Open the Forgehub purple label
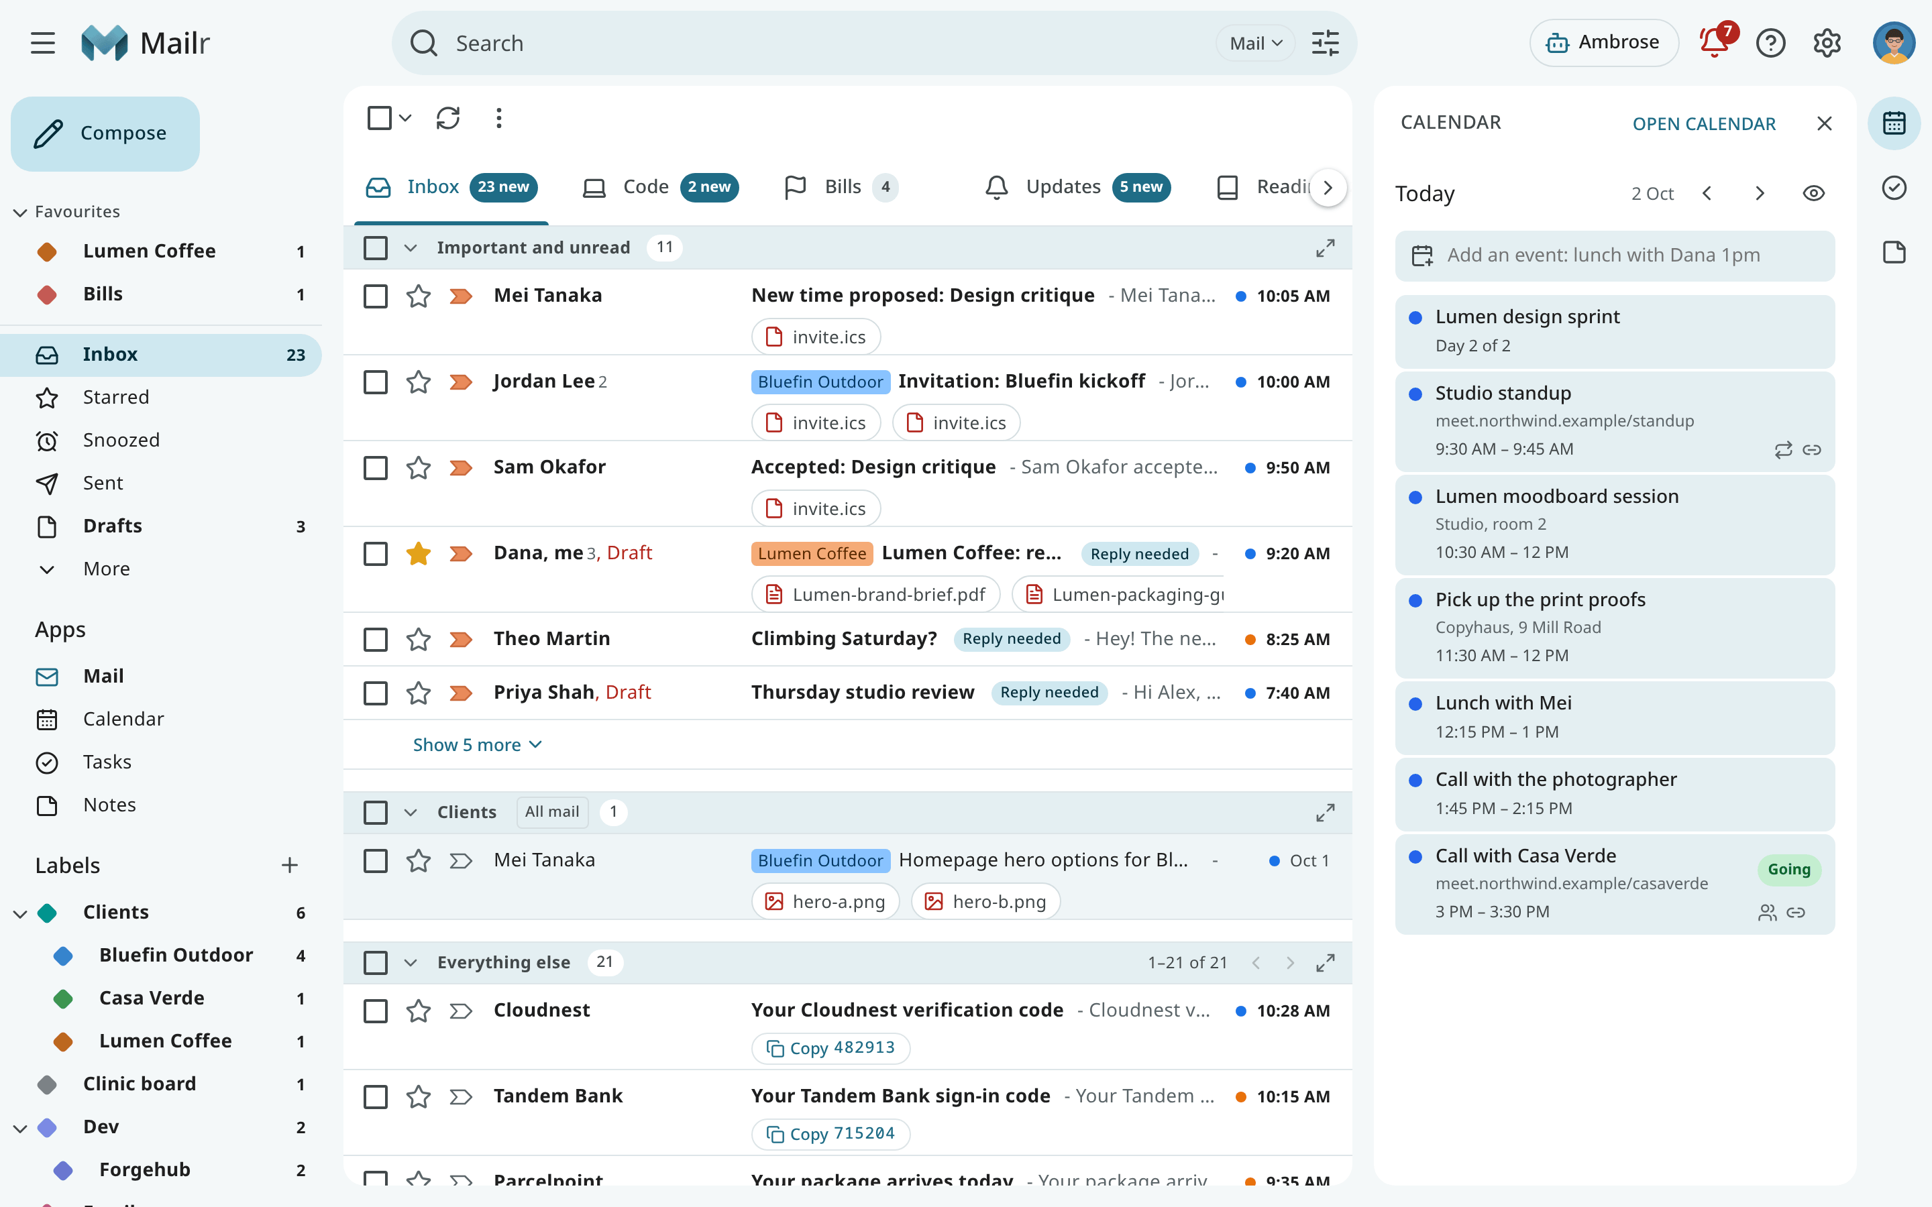 coord(161,1170)
